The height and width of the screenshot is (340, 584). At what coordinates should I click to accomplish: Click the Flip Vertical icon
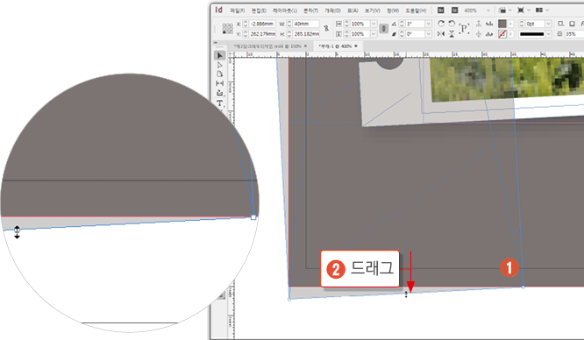click(x=452, y=34)
